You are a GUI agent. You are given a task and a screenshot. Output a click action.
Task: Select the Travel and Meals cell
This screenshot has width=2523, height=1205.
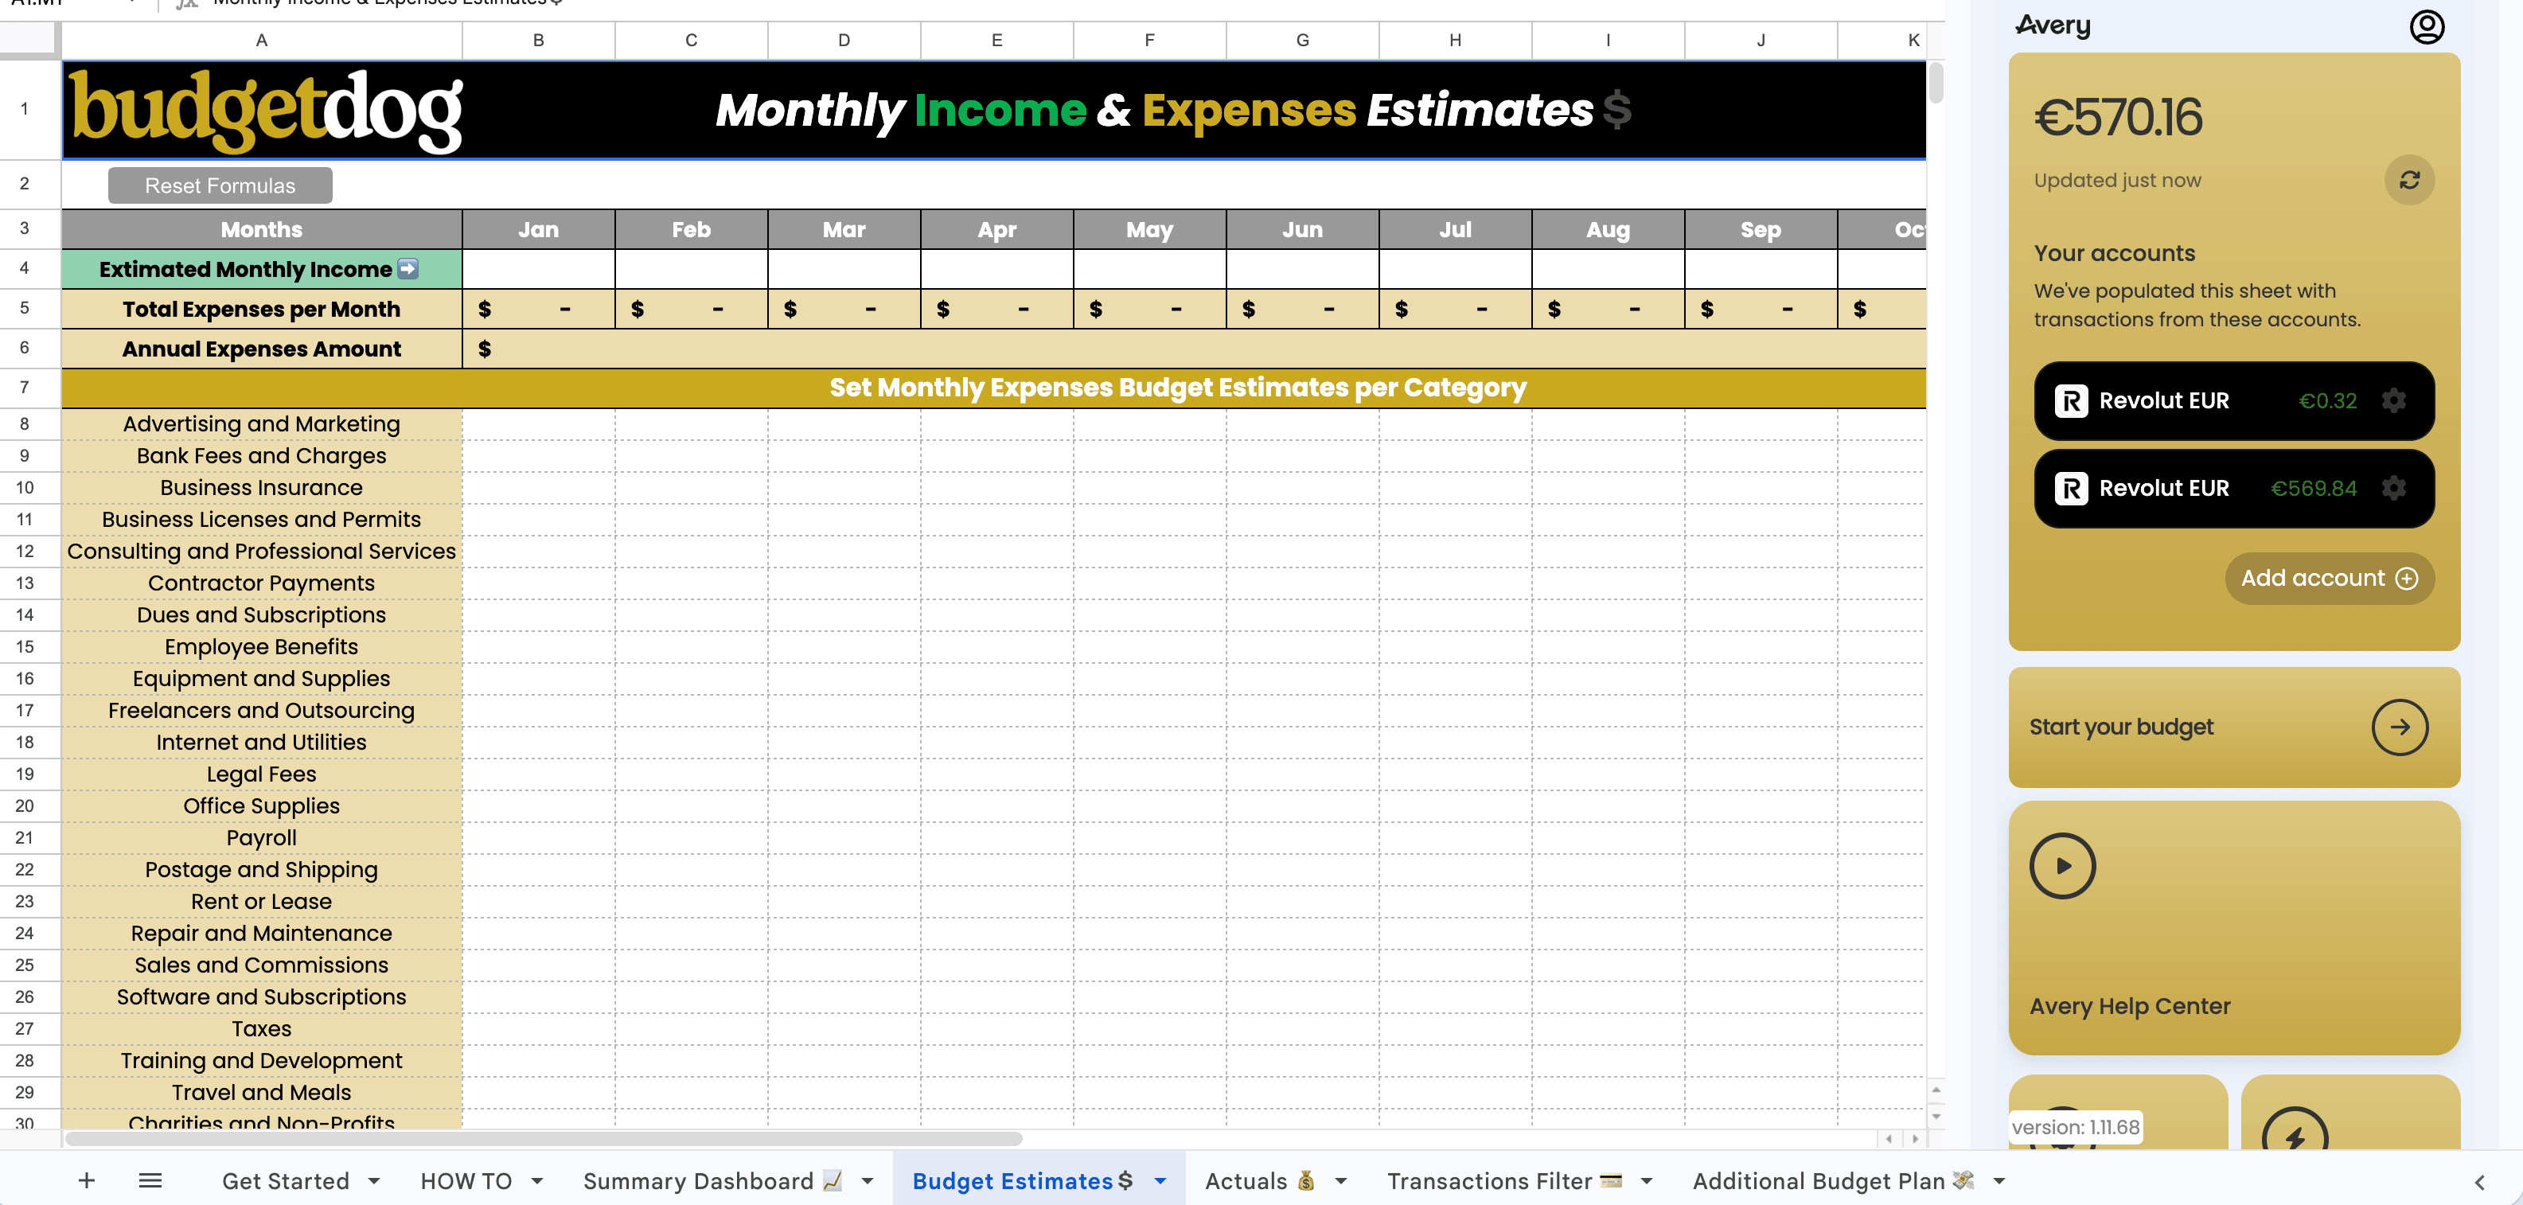pyautogui.click(x=262, y=1092)
